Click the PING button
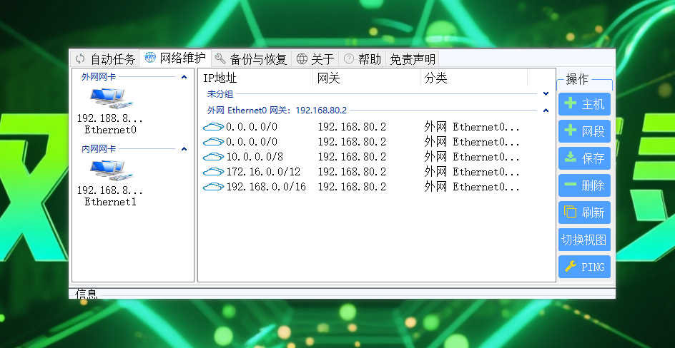Screen dimensions: 675x348 (584, 267)
